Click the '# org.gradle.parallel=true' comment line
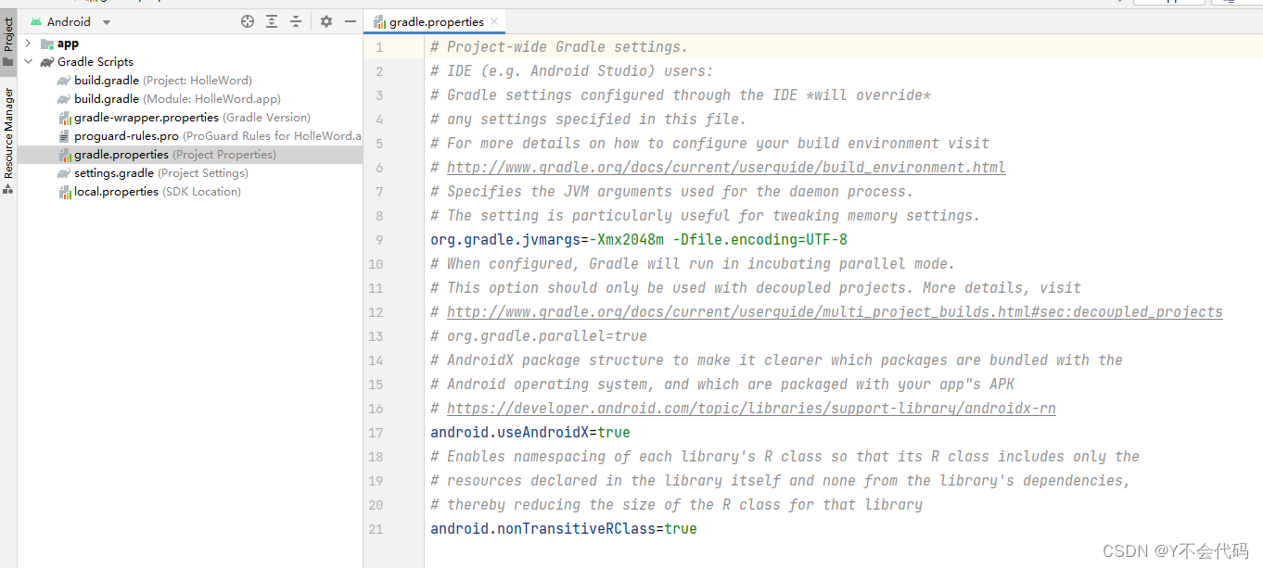 (x=539, y=336)
